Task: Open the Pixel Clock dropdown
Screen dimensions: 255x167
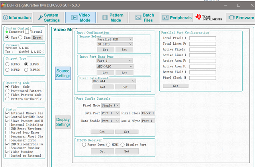Action: (x=148, y=113)
